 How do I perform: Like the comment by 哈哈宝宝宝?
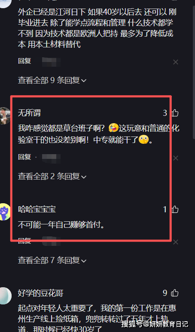pos(175,209)
